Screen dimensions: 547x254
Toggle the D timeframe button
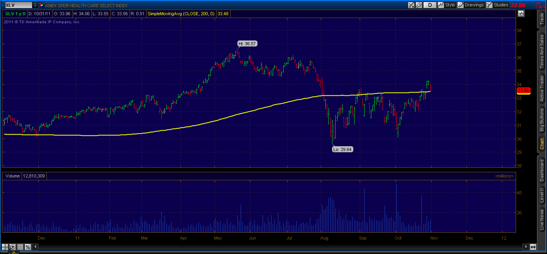[x=429, y=5]
